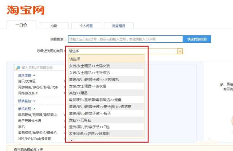The image size is (233, 151).
Task: Choose 其他>>赠品 option
Action: [106, 93]
